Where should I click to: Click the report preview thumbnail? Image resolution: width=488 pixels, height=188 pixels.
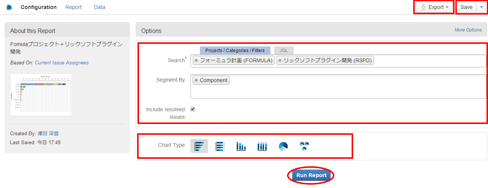(41, 94)
